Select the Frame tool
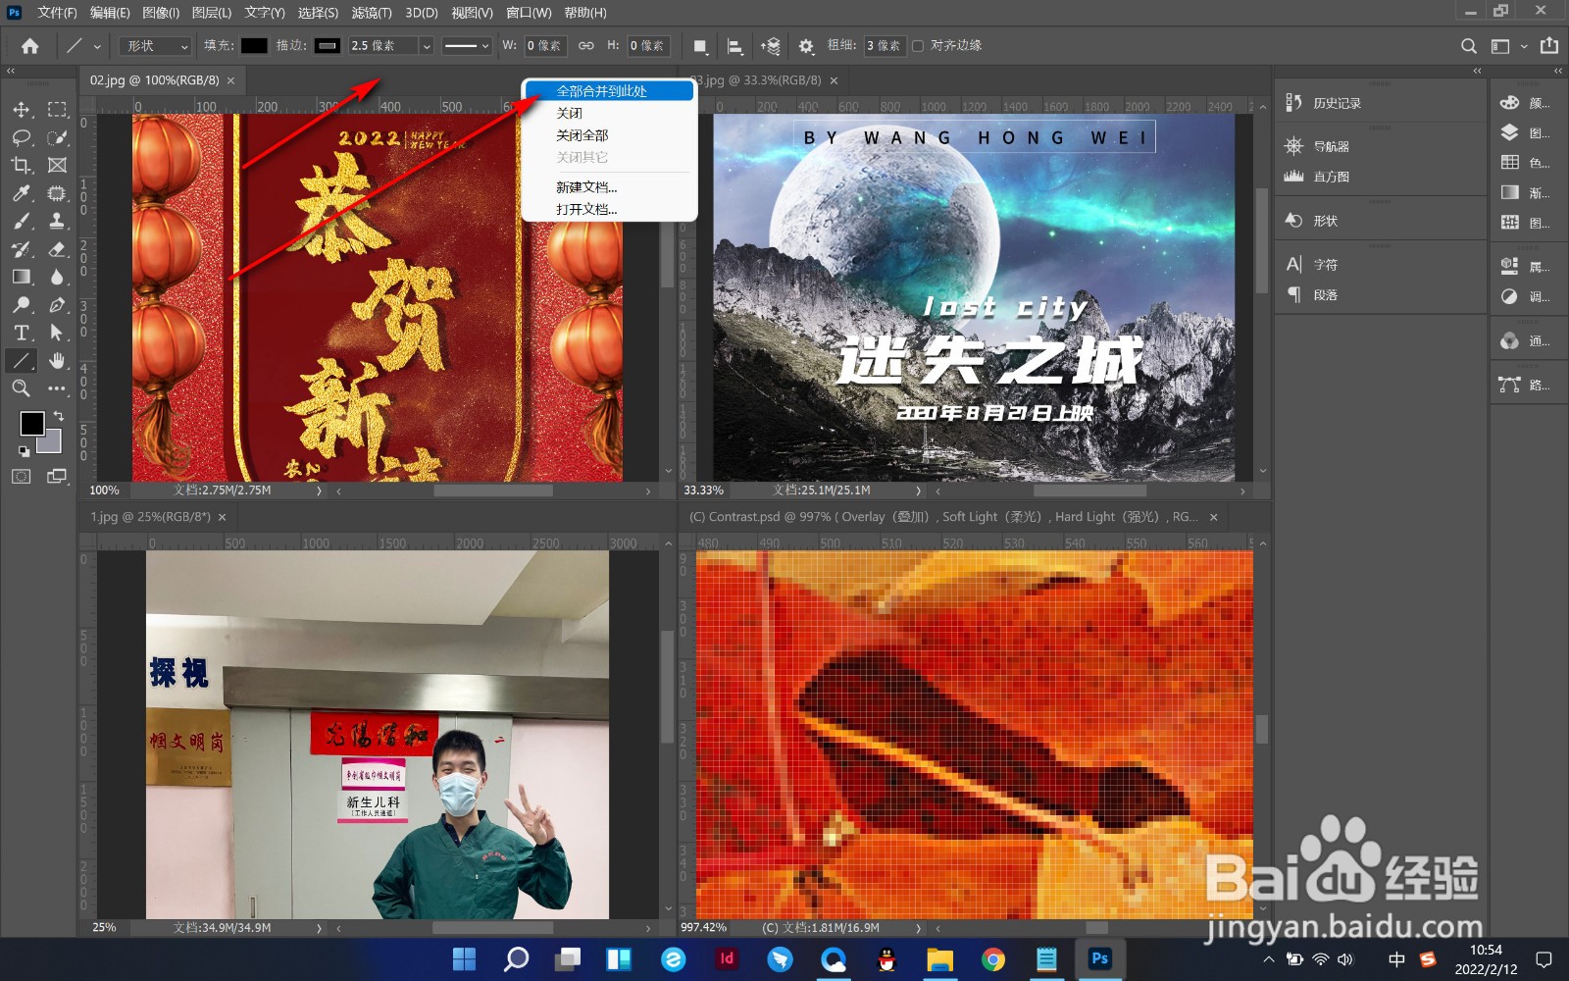The width and height of the screenshot is (1569, 981). click(x=58, y=165)
